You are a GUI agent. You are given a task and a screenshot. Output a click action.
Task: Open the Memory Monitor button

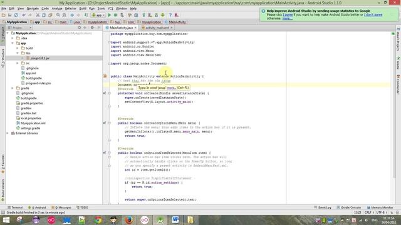[380, 207]
